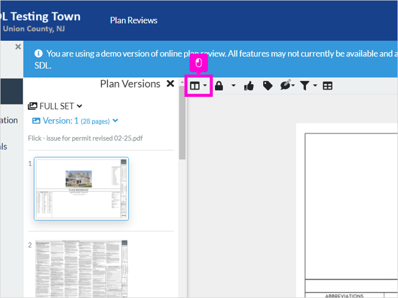Viewport: 398px width, 298px height.
Task: Close the left sidebar with the X
Action: tap(18, 47)
